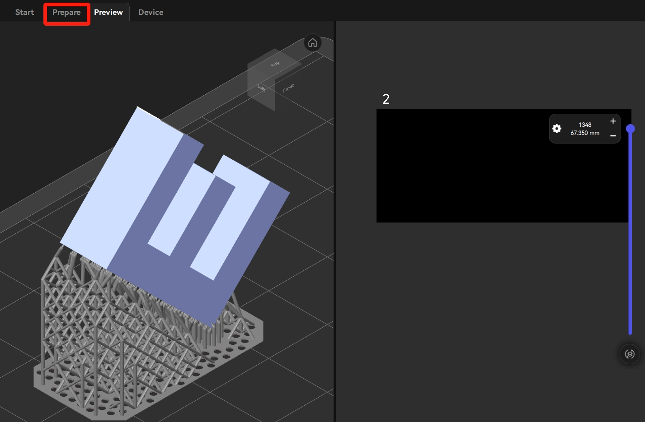The height and width of the screenshot is (422, 645).
Task: Switch to the Start tab
Action: pos(24,12)
